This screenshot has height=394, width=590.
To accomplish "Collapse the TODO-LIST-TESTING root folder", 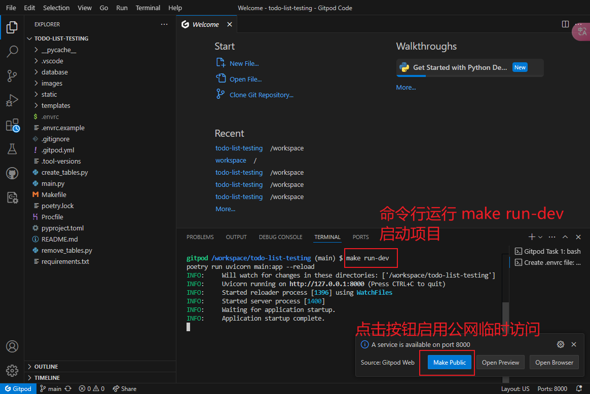I will click(x=61, y=38).
